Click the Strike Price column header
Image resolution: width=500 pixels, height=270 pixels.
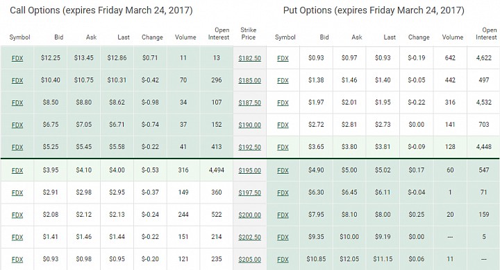(249, 33)
